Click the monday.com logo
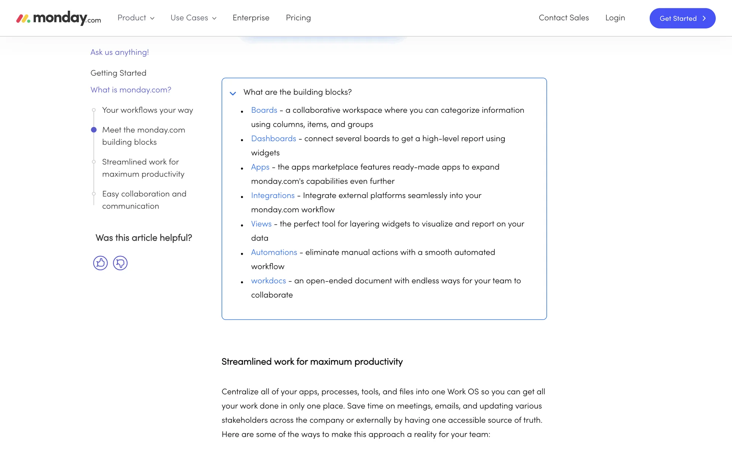The width and height of the screenshot is (732, 457). pyautogui.click(x=59, y=18)
